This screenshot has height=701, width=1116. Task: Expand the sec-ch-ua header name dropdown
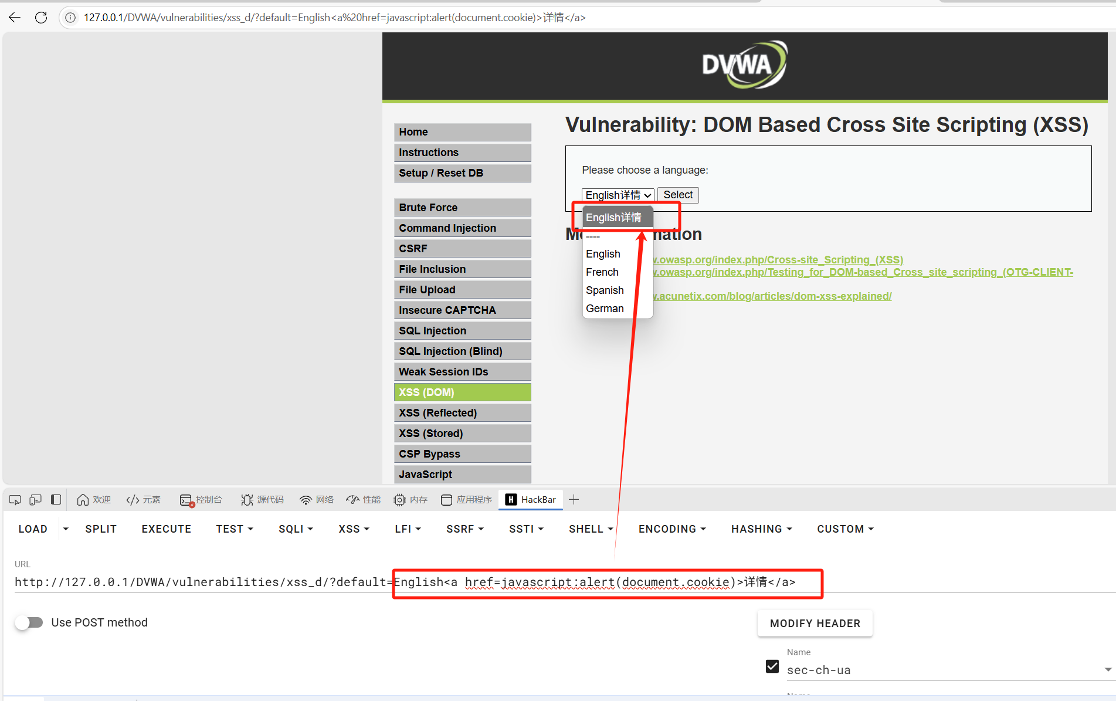coord(1107,669)
